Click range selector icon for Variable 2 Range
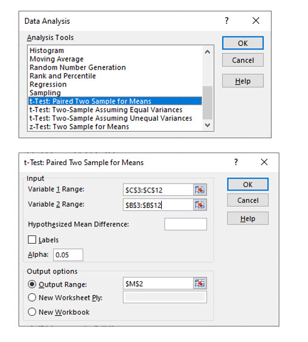 [x=200, y=205]
